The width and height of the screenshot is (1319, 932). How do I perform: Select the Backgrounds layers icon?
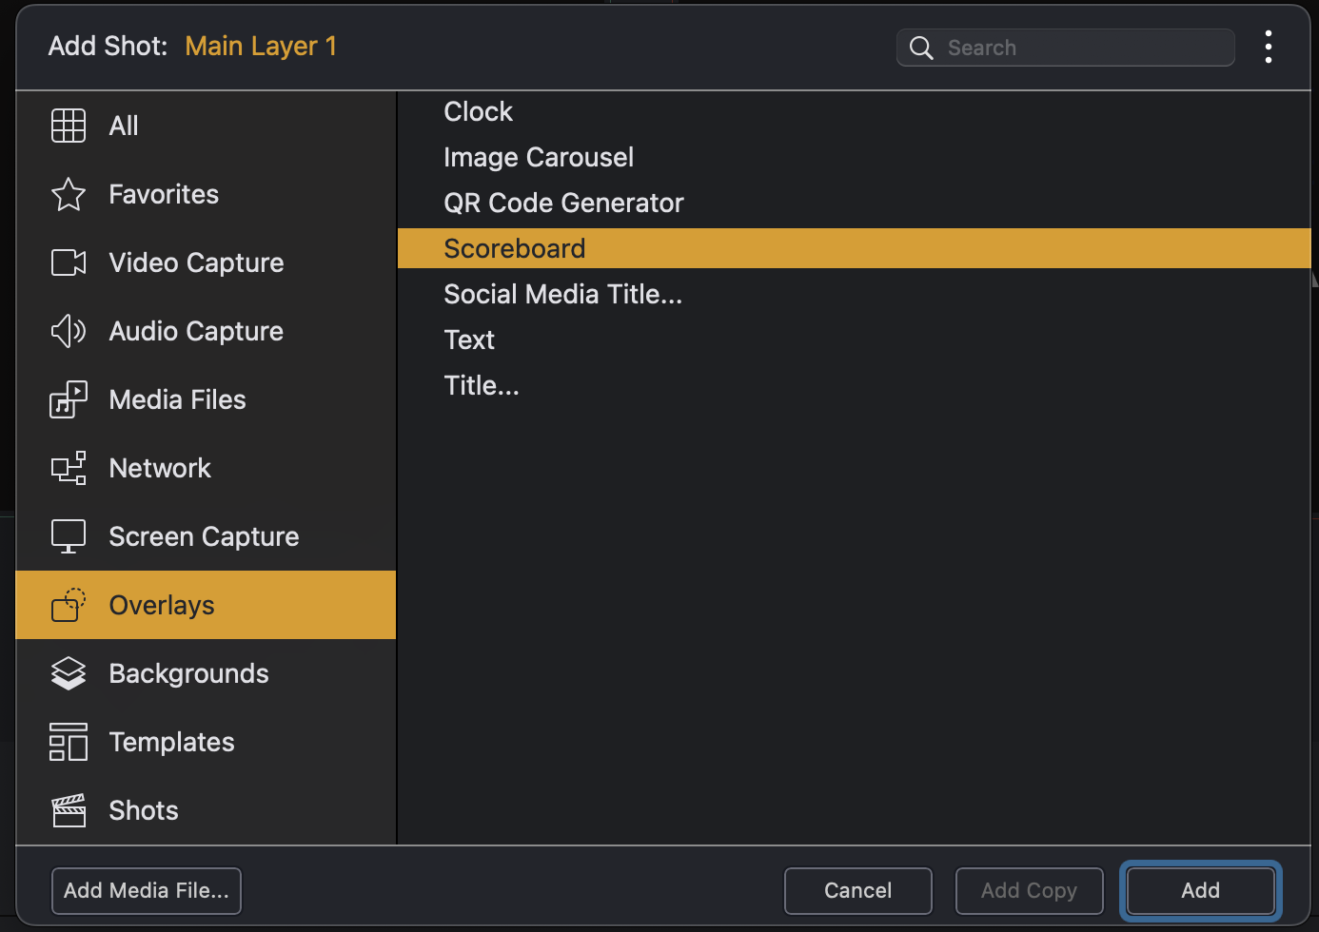tap(69, 673)
